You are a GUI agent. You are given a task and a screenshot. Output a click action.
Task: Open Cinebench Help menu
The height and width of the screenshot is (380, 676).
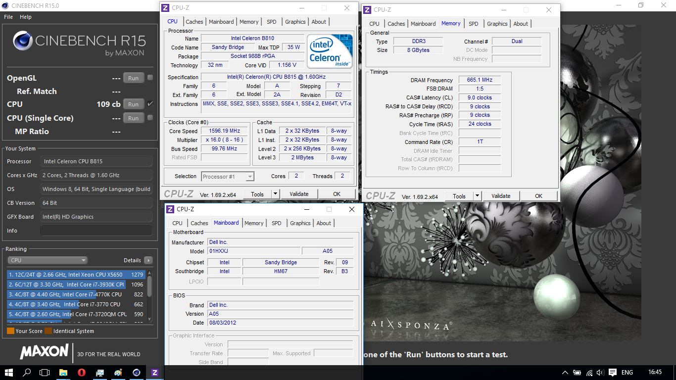pos(26,17)
